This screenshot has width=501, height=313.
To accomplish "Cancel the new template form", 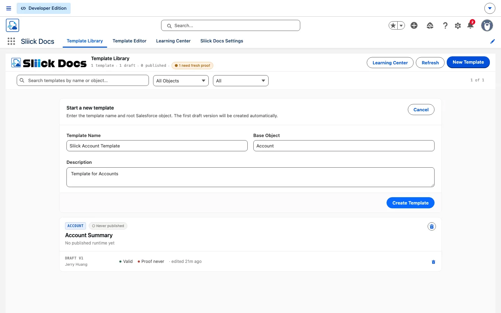I will coord(421,110).
